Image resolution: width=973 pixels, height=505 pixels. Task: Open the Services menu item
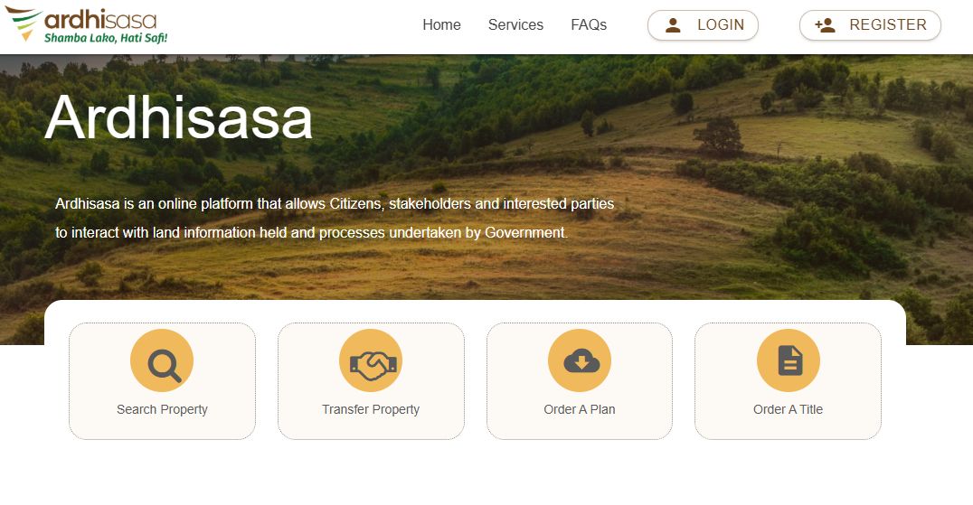point(515,24)
